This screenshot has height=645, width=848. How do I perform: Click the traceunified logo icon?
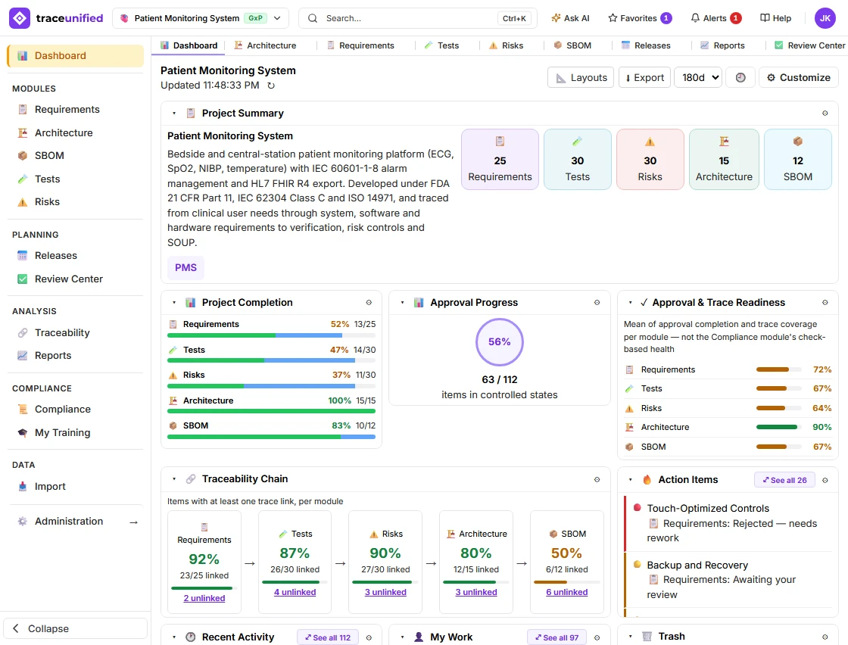point(20,18)
